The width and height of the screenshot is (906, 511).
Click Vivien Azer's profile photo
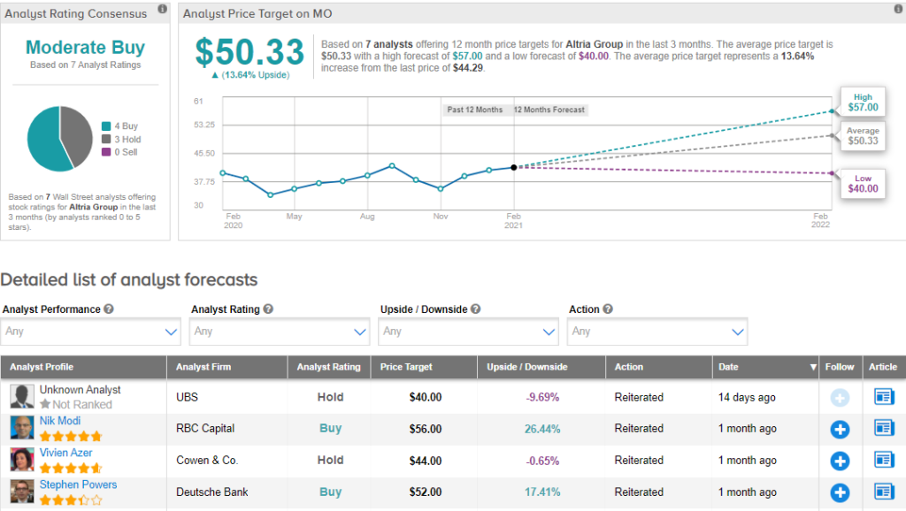[x=22, y=460]
